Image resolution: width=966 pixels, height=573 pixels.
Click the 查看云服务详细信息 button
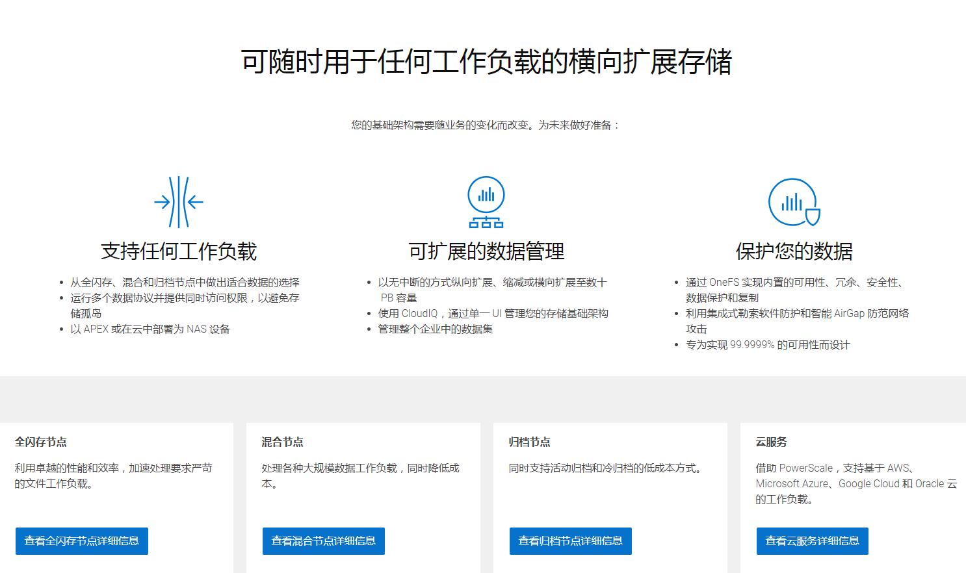[812, 541]
